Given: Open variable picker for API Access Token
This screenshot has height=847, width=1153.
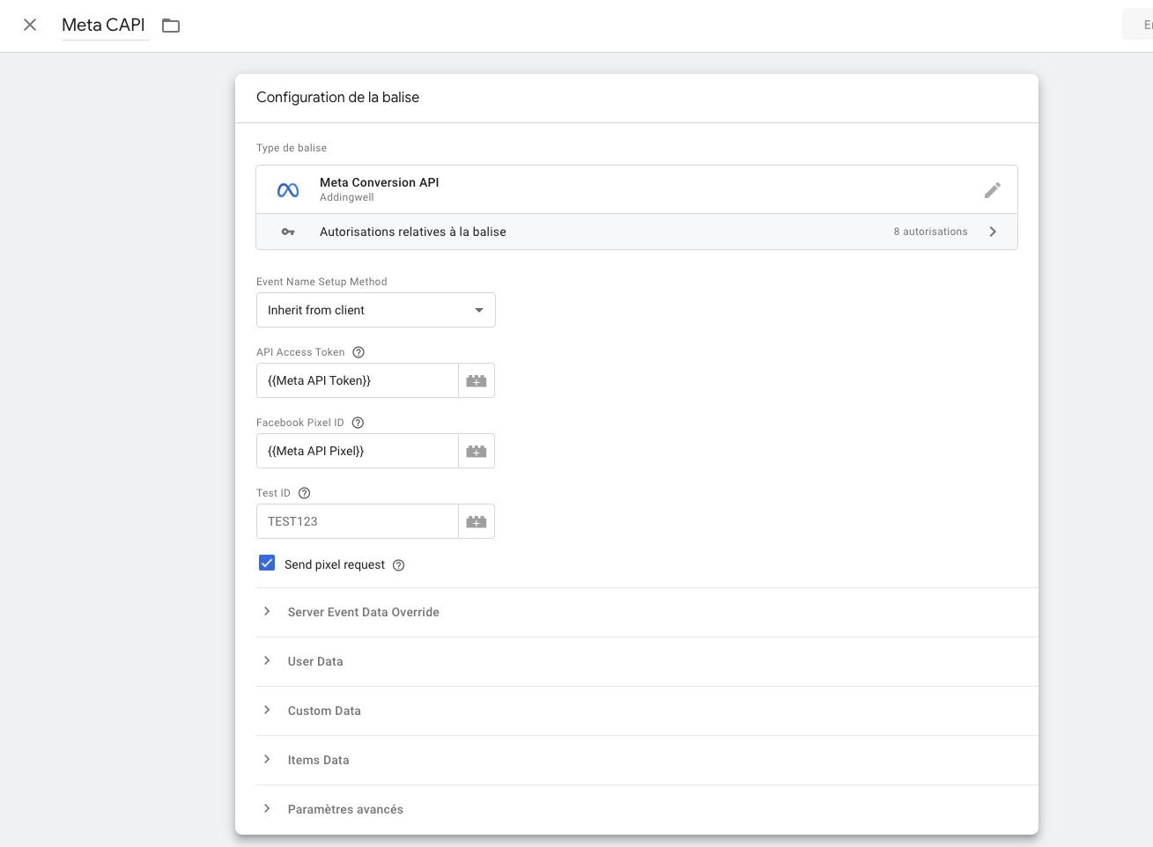Looking at the screenshot, I should pyautogui.click(x=477, y=380).
